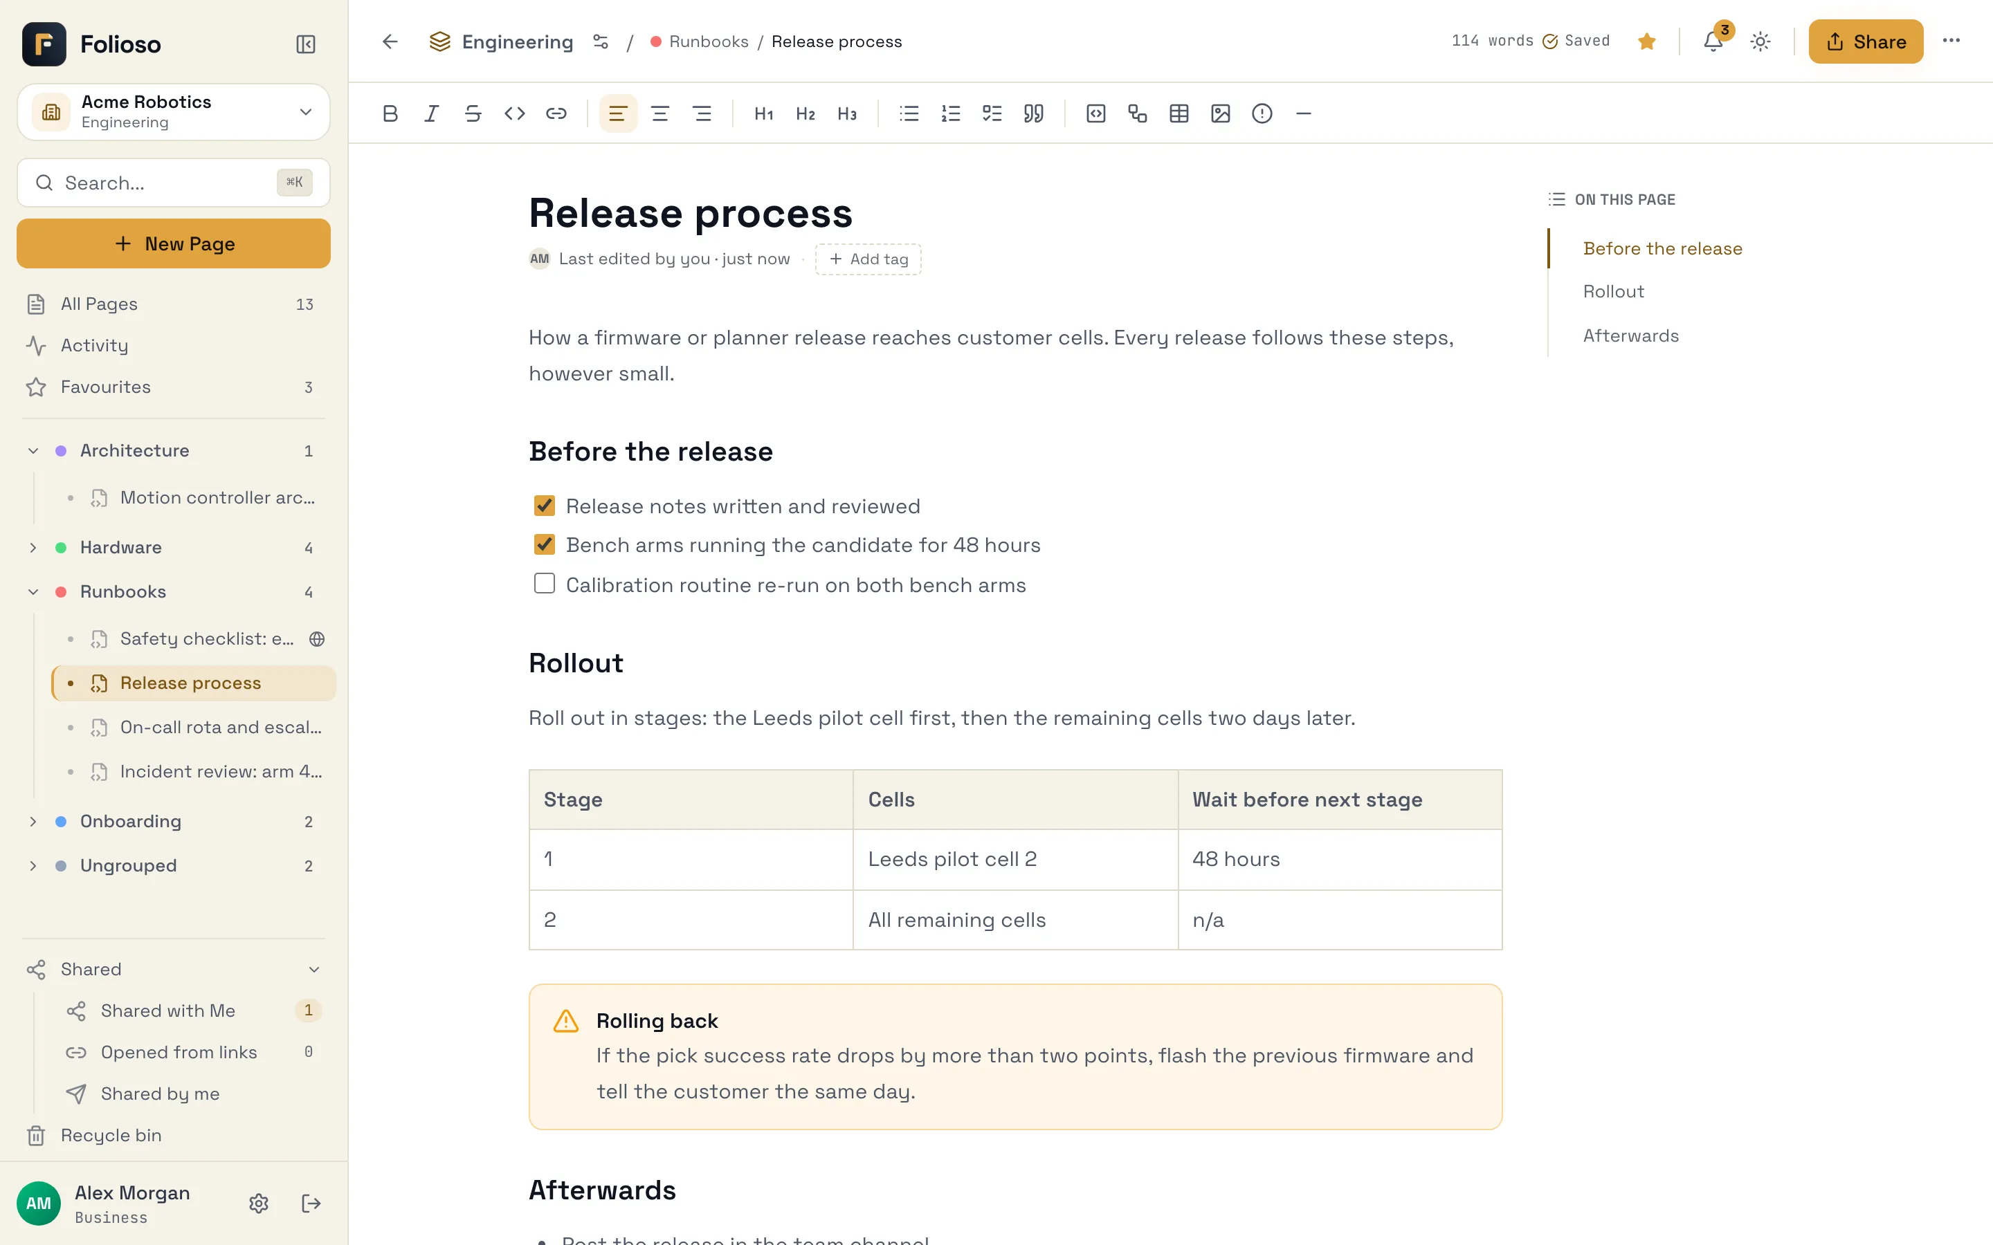Center-align the text

tap(659, 113)
